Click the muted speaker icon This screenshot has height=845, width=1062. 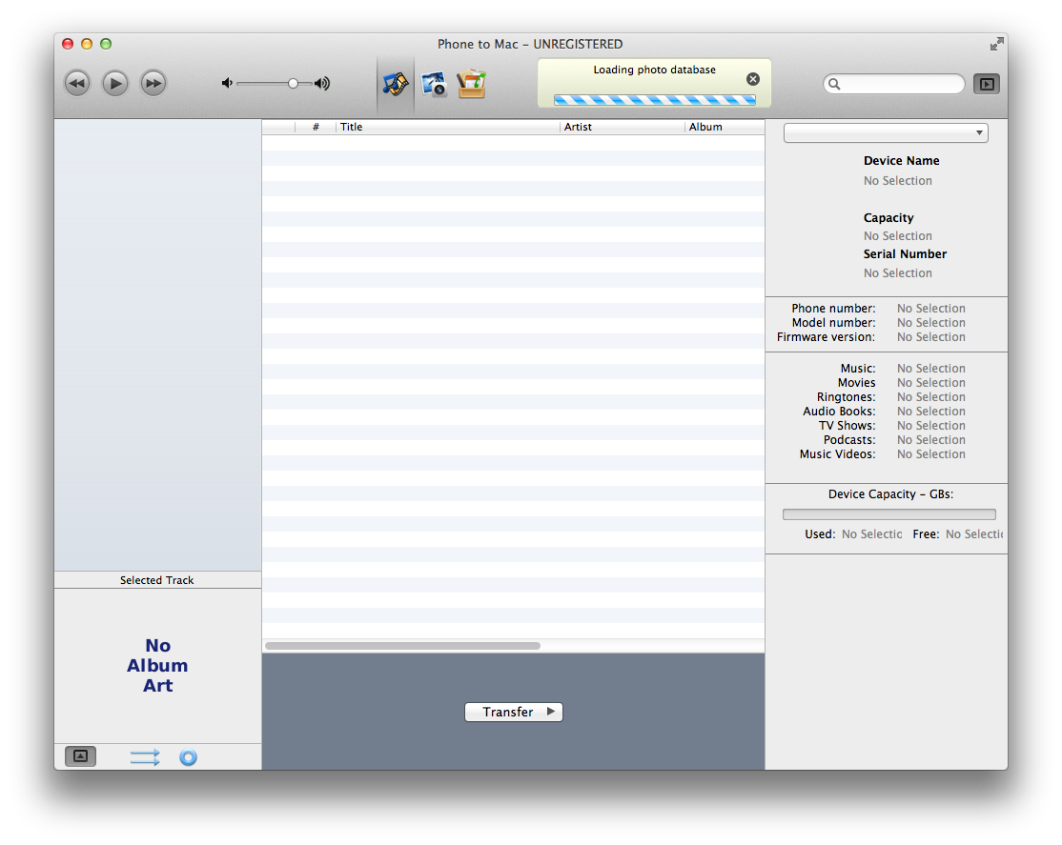(x=227, y=84)
